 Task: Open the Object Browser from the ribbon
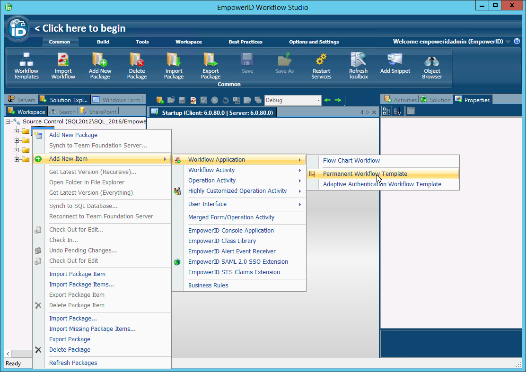pos(431,66)
